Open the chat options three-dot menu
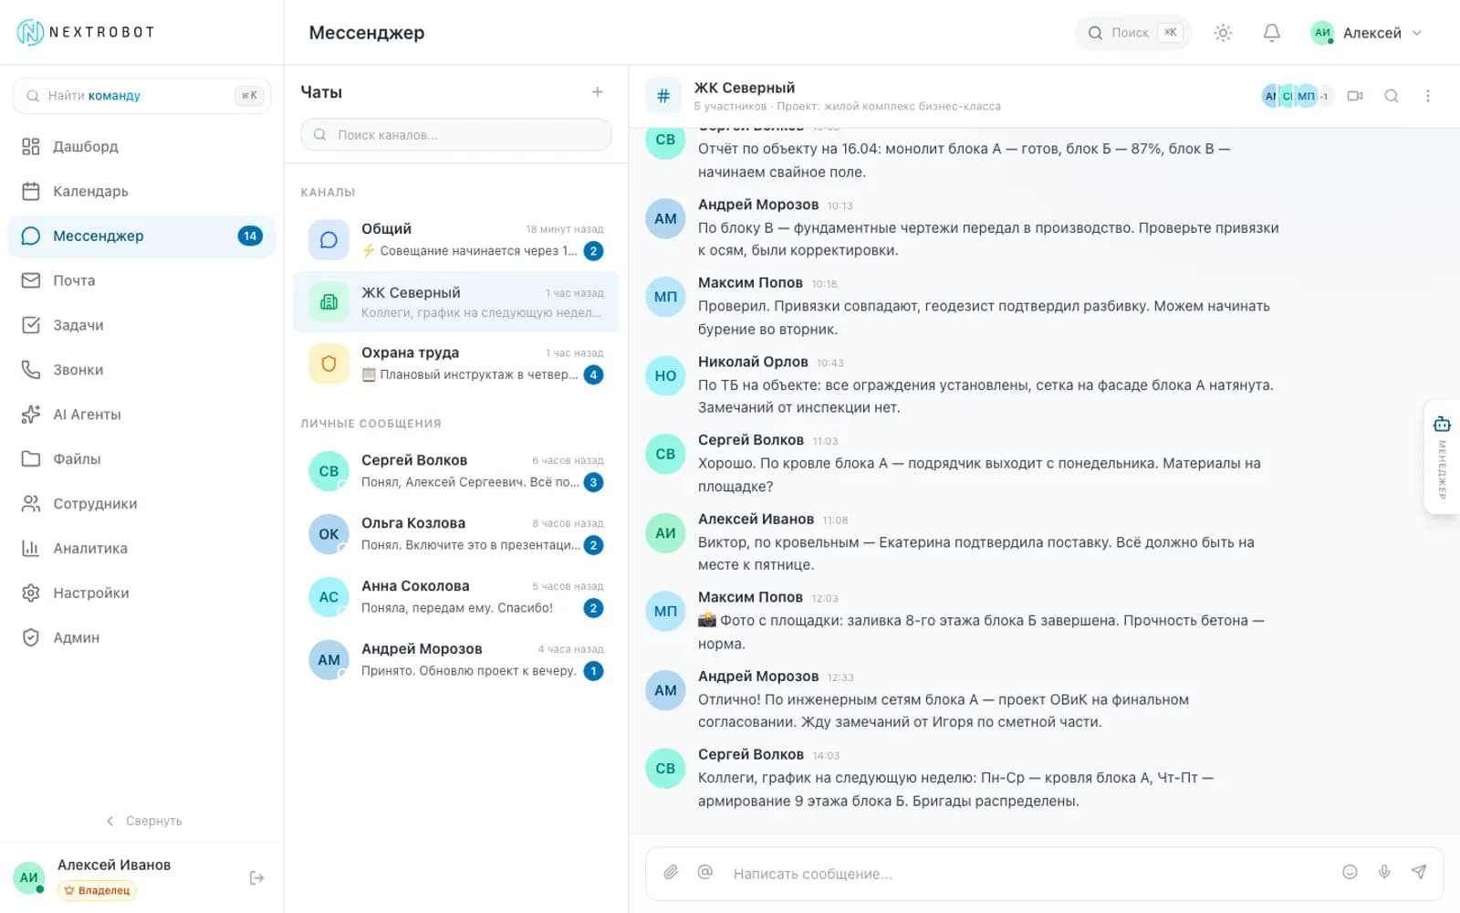 pyautogui.click(x=1428, y=96)
